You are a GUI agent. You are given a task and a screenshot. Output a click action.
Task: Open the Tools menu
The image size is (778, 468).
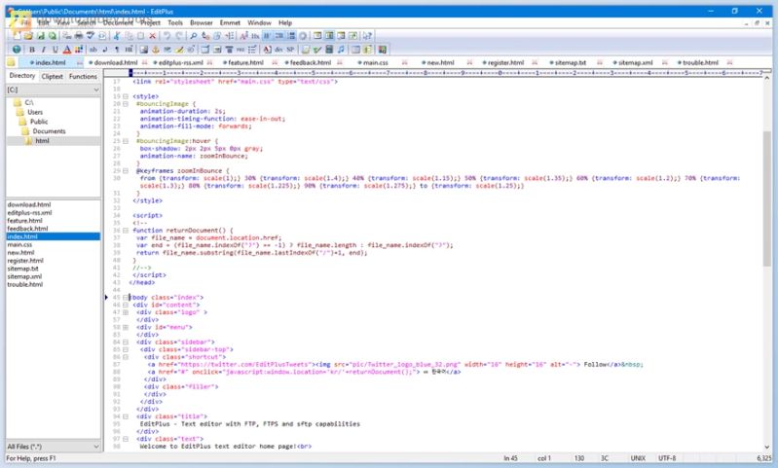pyautogui.click(x=175, y=22)
